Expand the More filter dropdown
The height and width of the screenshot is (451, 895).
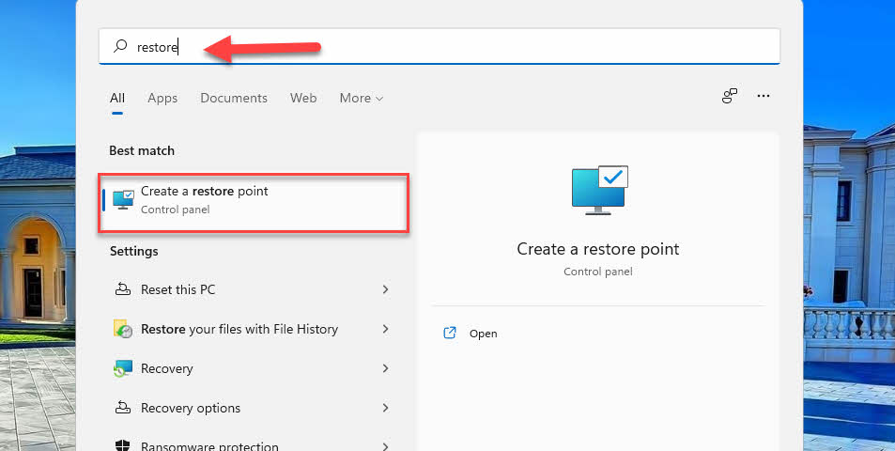[362, 99]
